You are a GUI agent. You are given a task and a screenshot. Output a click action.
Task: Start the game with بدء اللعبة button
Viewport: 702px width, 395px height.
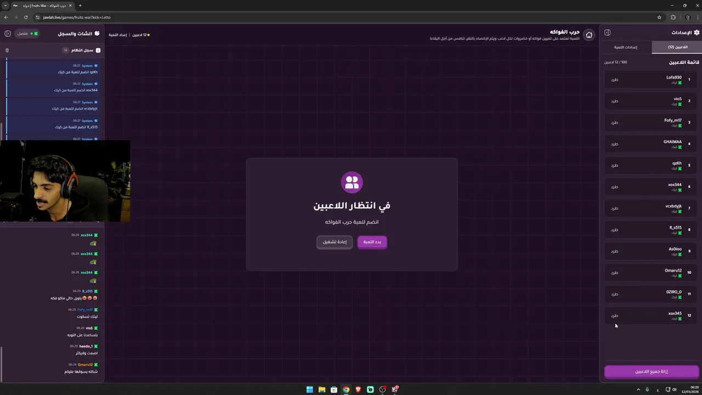coord(372,242)
